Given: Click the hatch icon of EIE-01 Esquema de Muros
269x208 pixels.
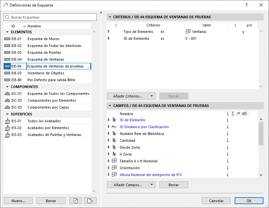Looking at the screenshot, I should 7,39.
